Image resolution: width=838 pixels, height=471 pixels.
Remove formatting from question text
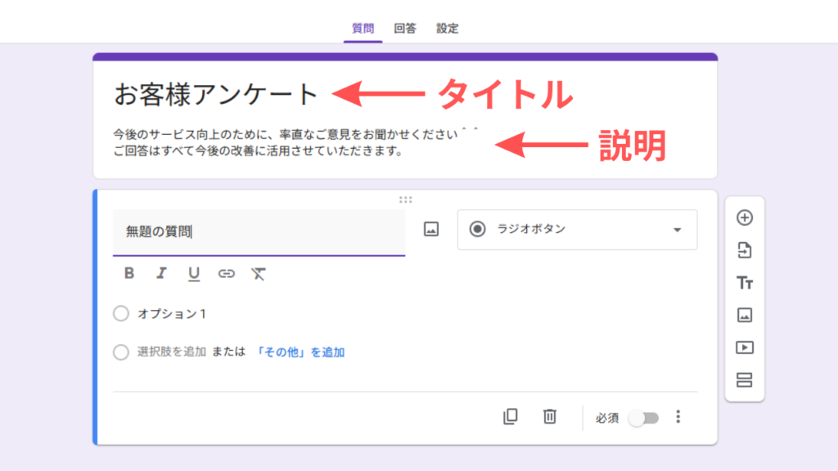click(259, 274)
